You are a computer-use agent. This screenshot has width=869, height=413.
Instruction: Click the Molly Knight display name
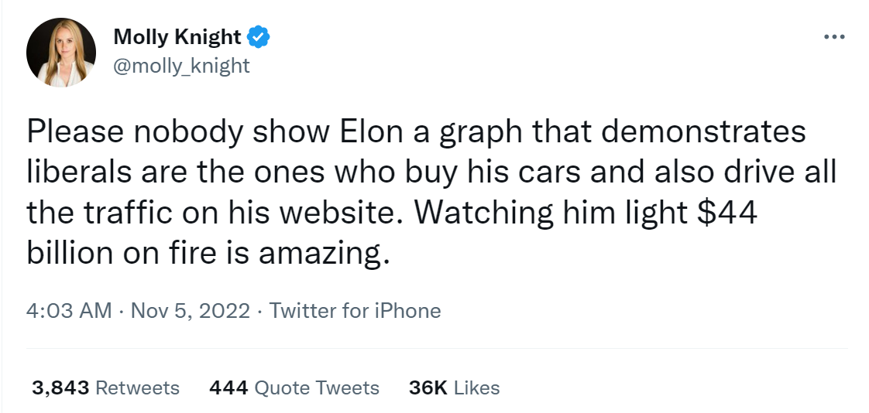tap(177, 36)
